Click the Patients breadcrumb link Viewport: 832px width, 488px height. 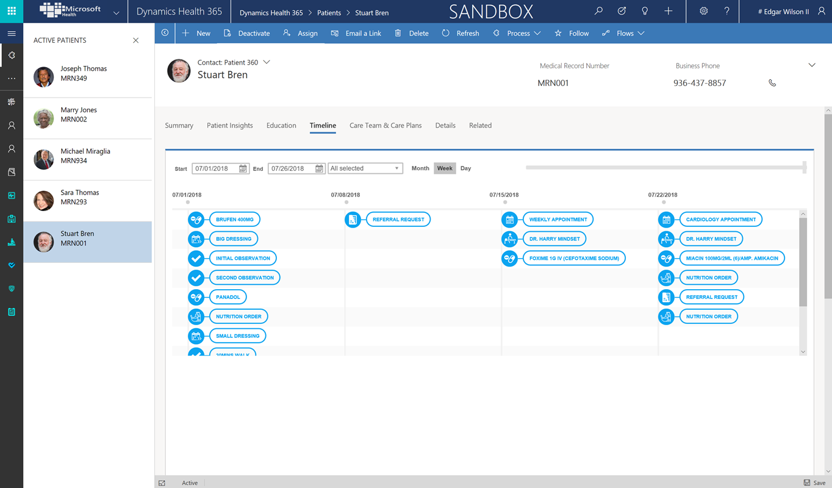[329, 13]
